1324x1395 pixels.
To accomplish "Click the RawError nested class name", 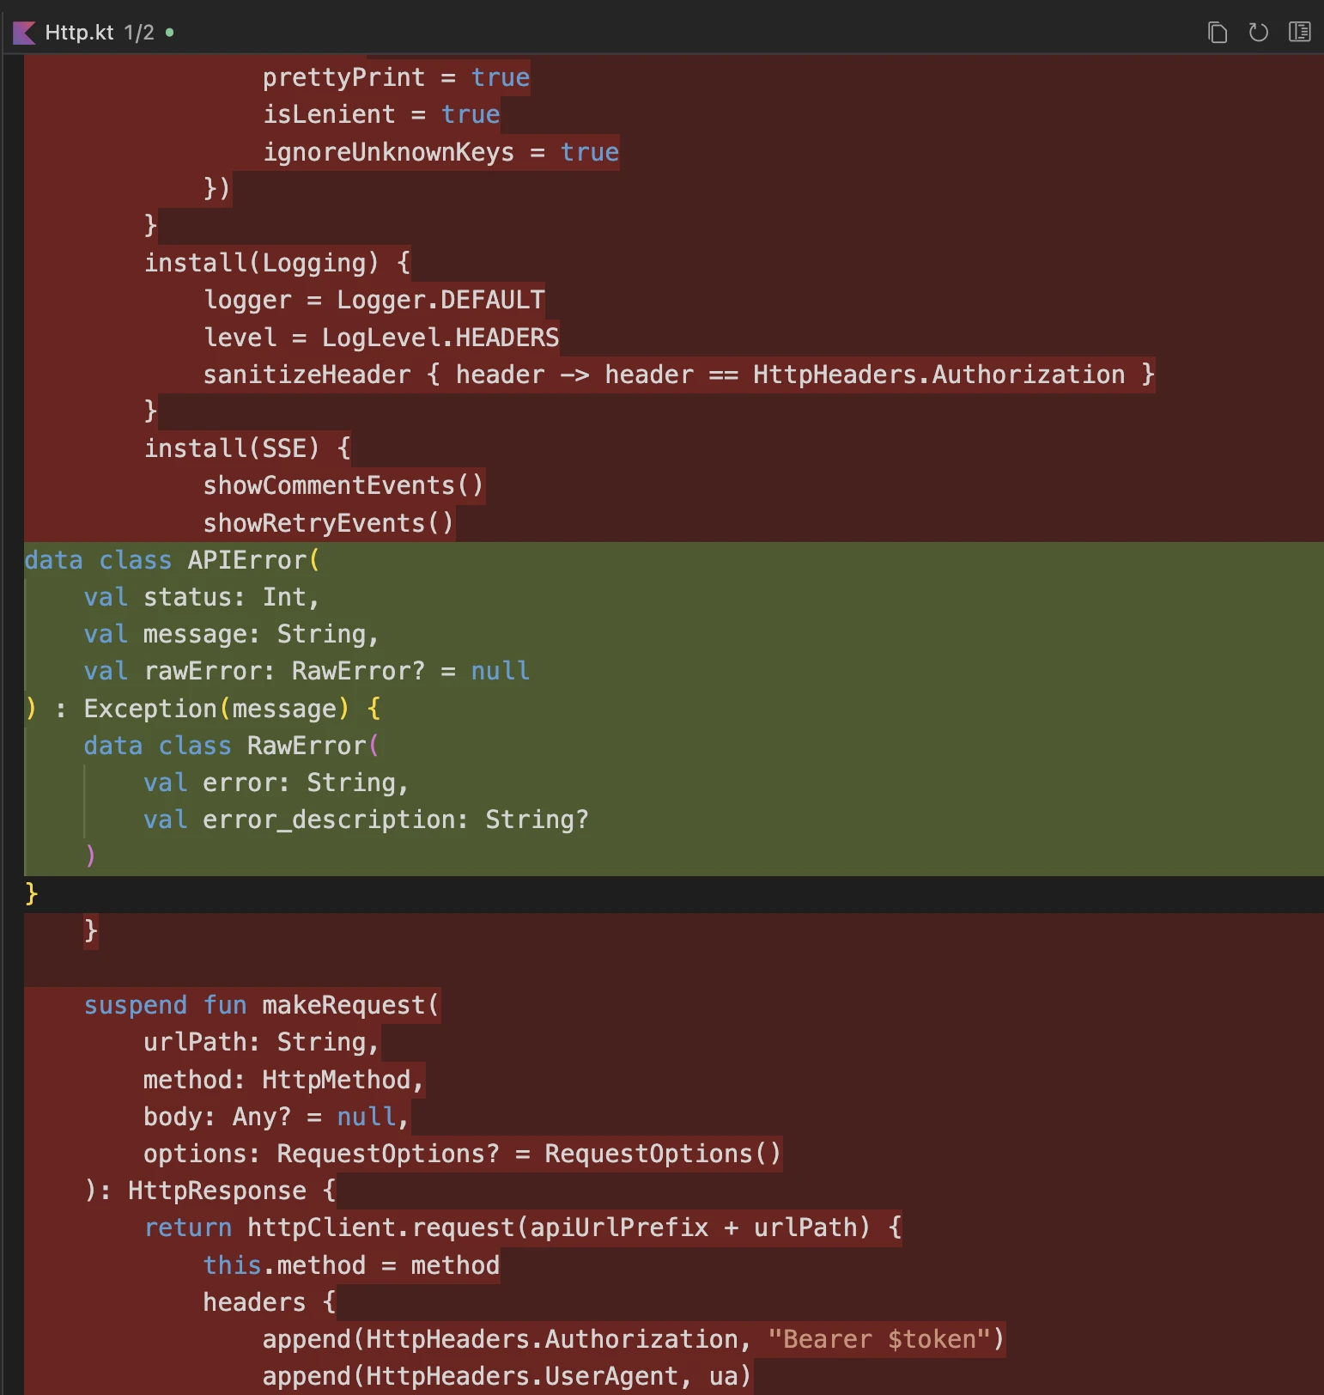I will tap(307, 746).
